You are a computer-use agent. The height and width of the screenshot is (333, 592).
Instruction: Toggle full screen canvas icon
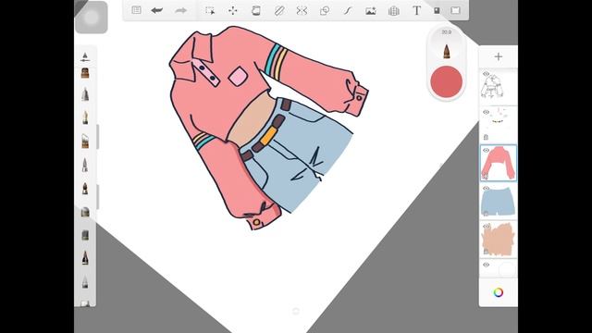(x=456, y=10)
